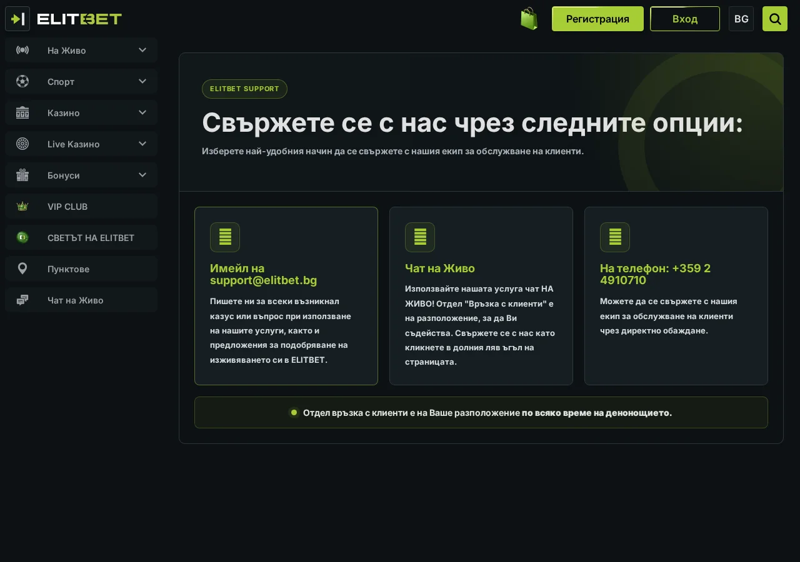Viewport: 800px width, 562px height.
Task: Collapse the sidebar with the arrow icon
Action: tap(17, 19)
